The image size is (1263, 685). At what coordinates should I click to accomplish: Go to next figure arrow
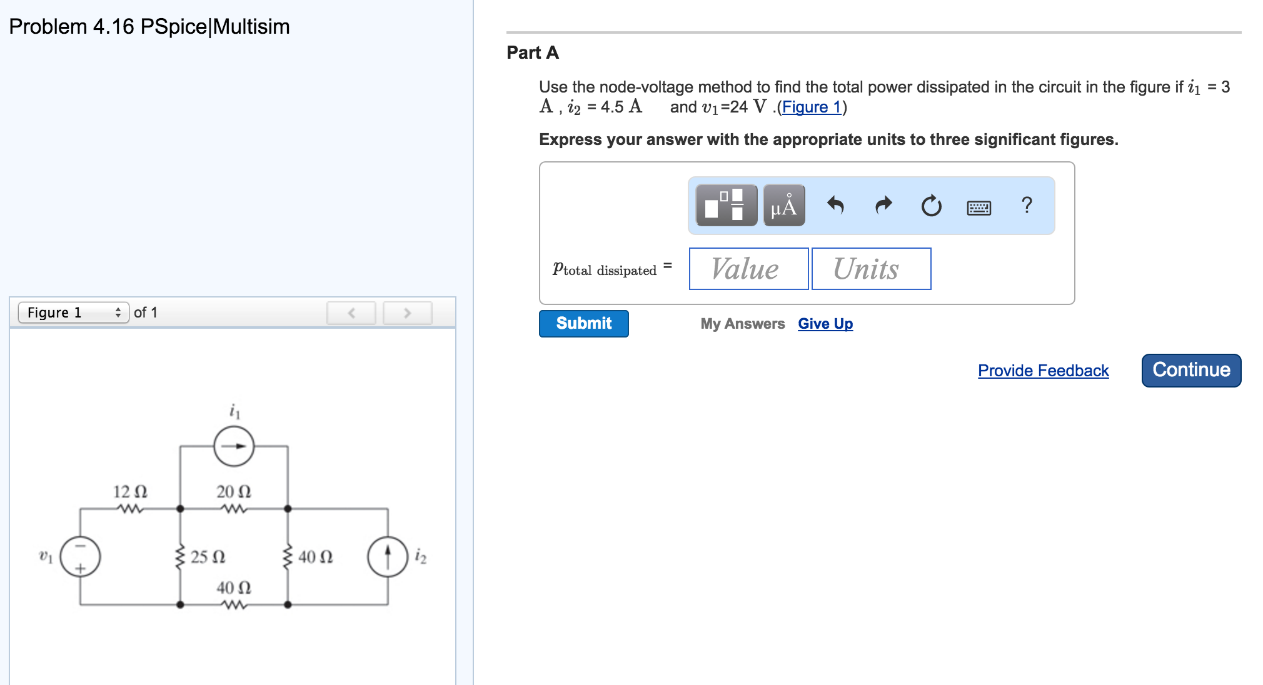(407, 312)
